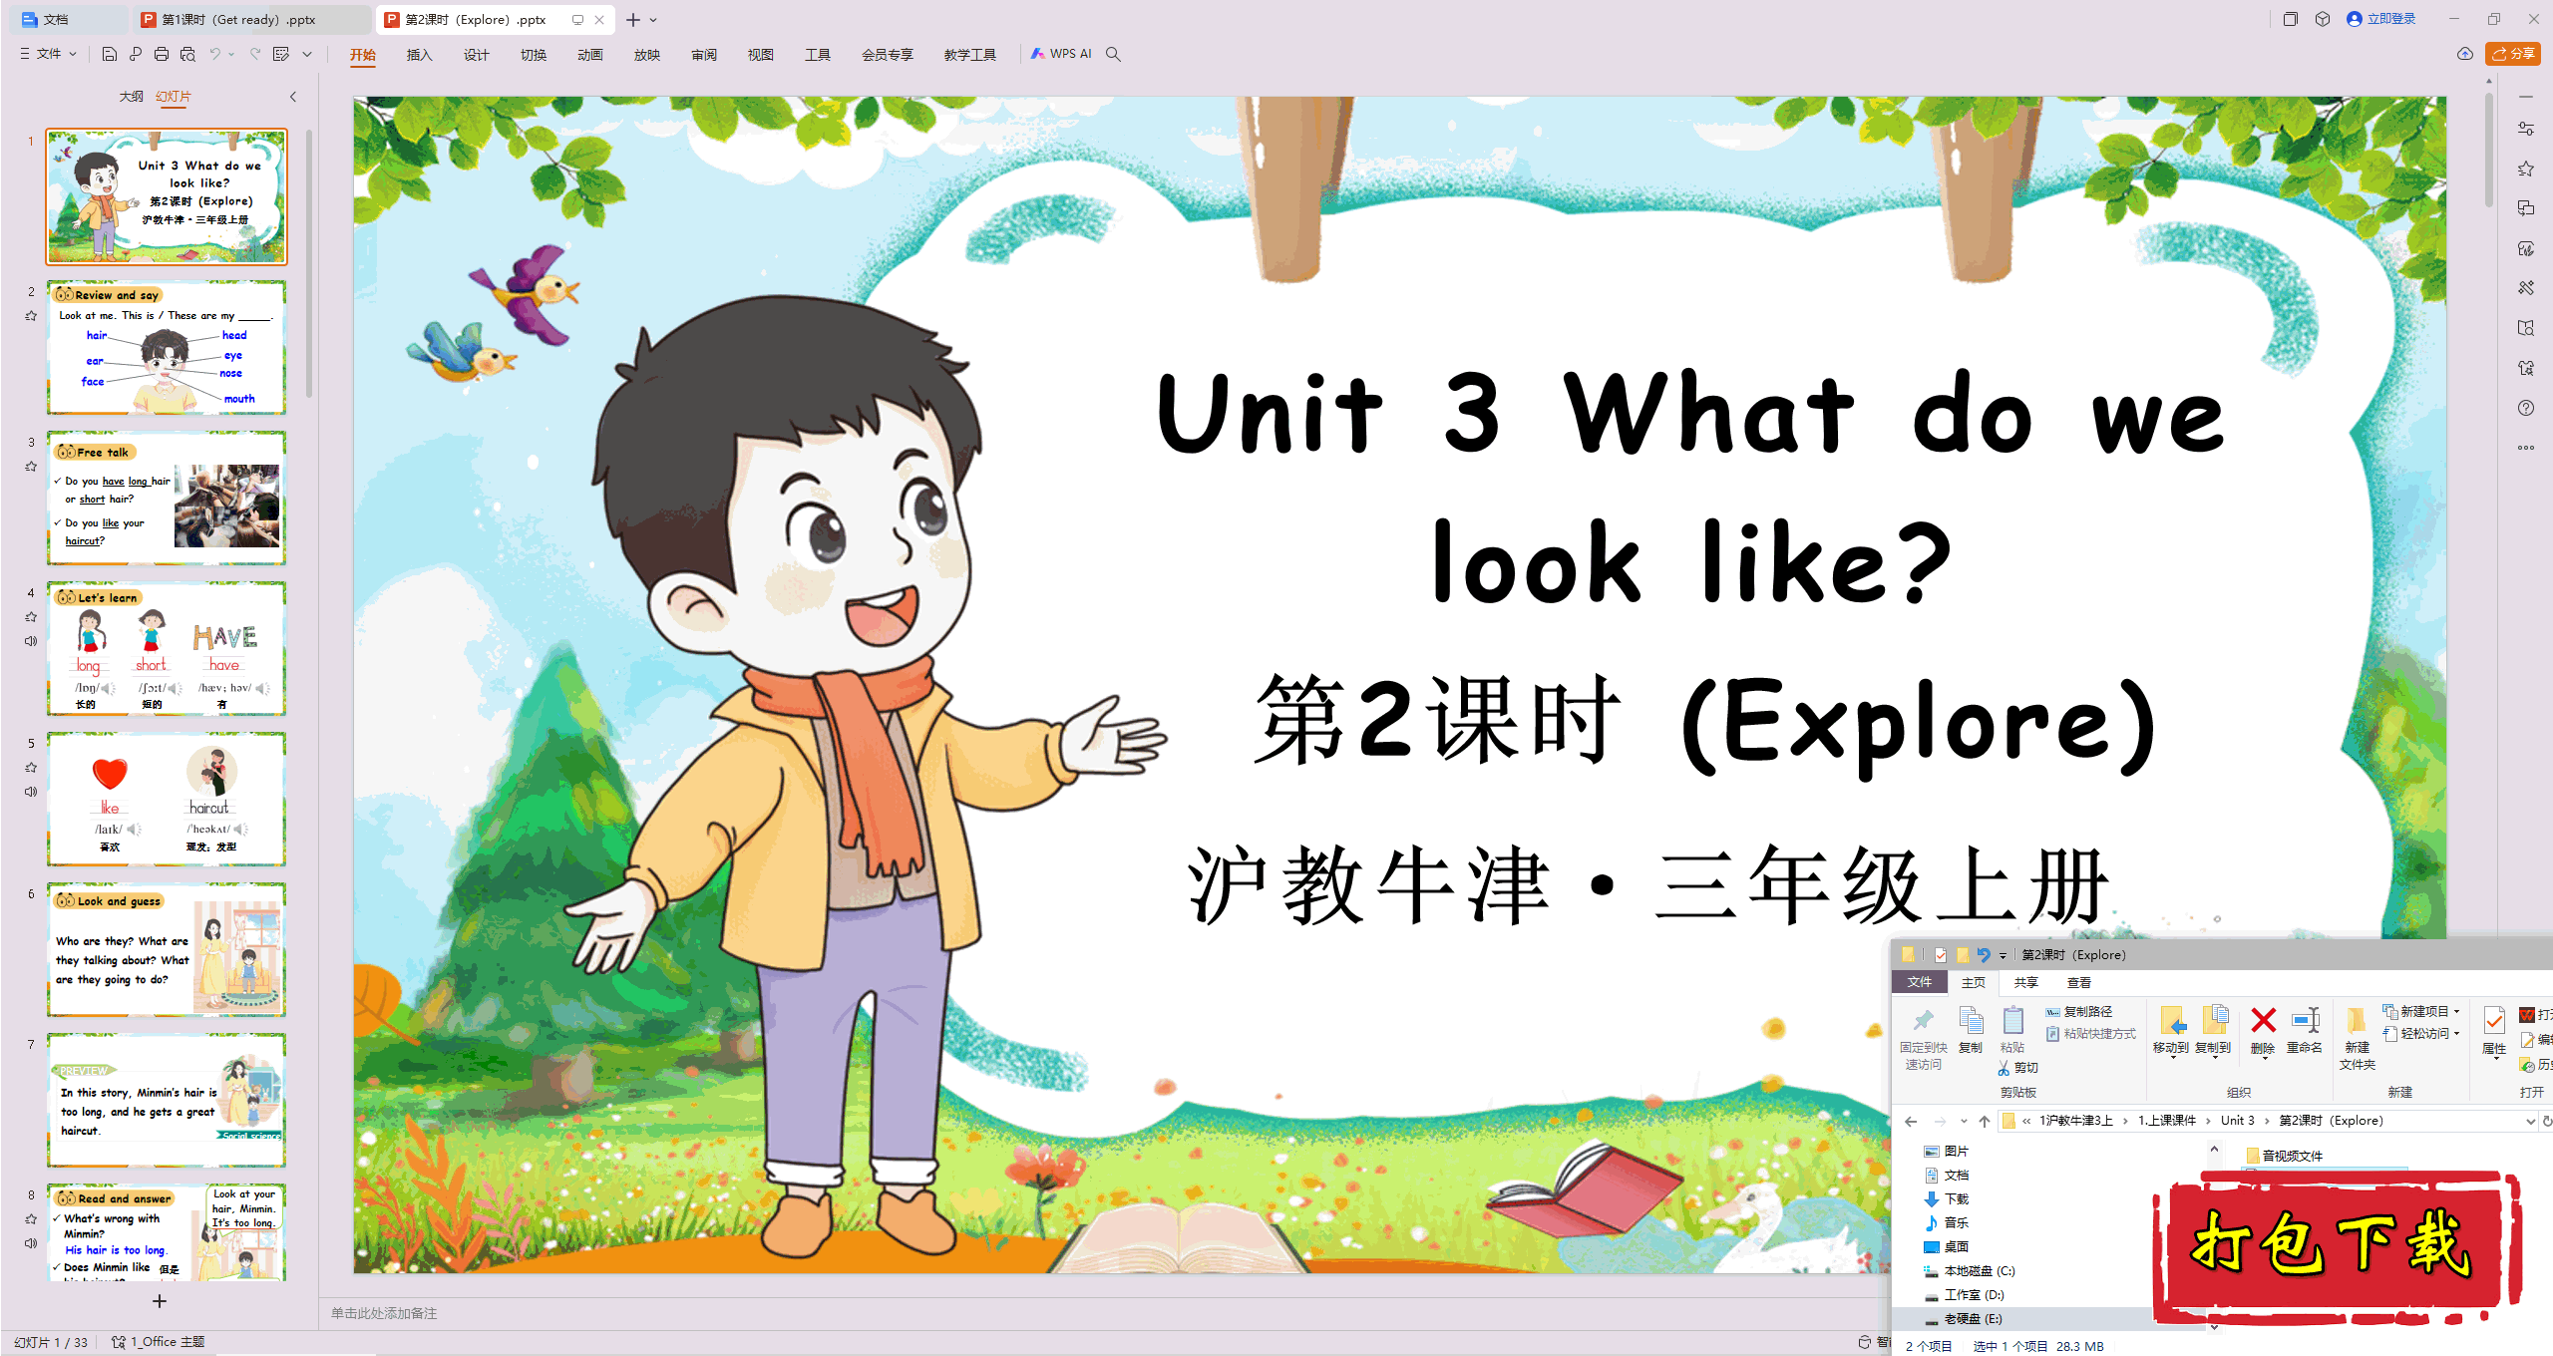Open Explorer quick access toolbar dropdown arrow
Image resolution: width=2553 pixels, height=1356 pixels.
pyautogui.click(x=2003, y=955)
